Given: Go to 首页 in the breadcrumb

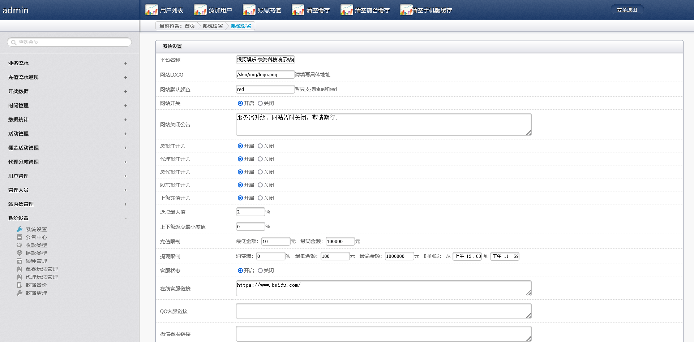Looking at the screenshot, I should pyautogui.click(x=189, y=26).
